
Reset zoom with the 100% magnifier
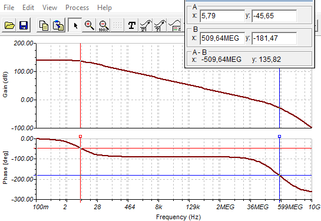coord(103,25)
